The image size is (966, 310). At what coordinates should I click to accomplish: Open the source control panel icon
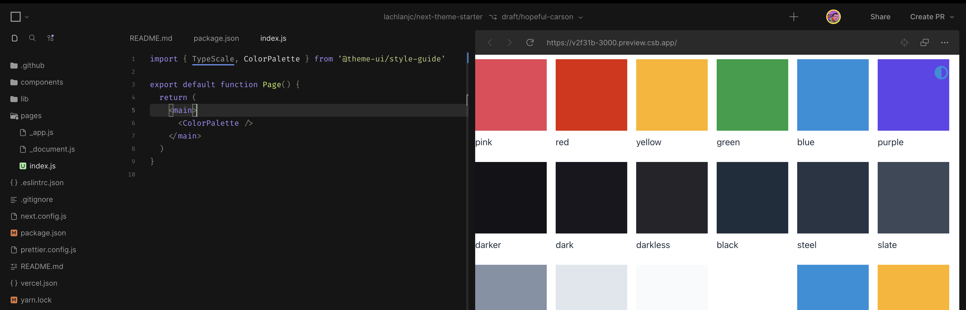pyautogui.click(x=50, y=38)
